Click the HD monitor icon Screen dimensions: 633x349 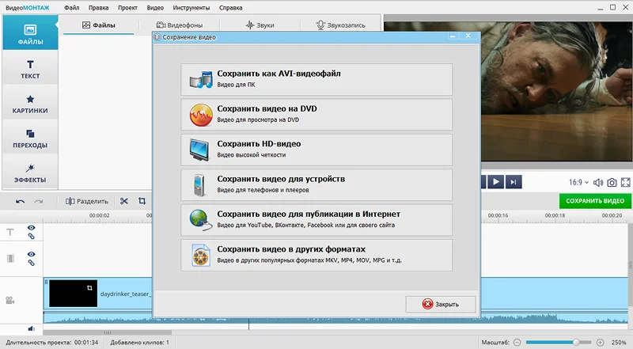(199, 150)
